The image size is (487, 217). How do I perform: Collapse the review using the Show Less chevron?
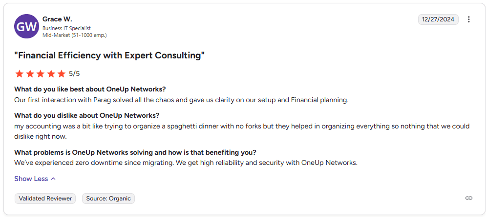click(x=53, y=179)
